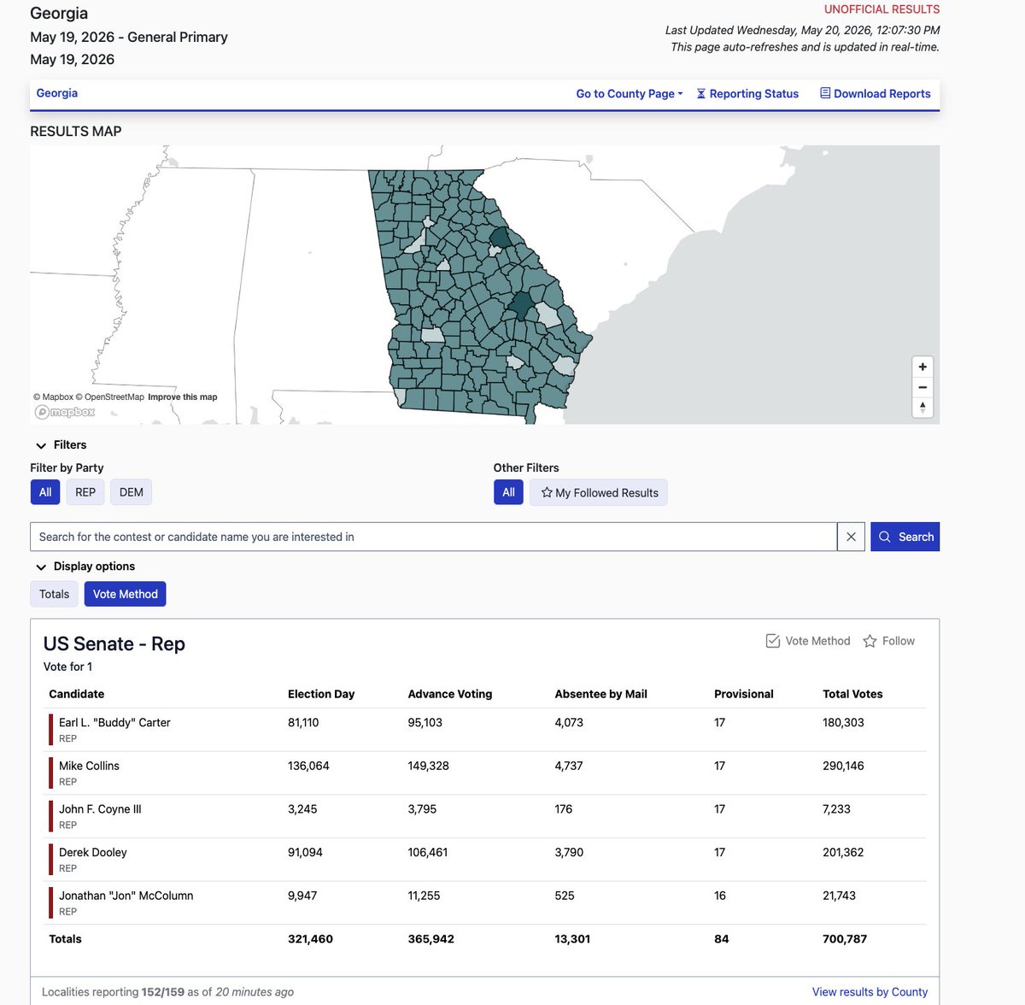Screen dimensions: 1025x1005
Task: Click Derek Dooley total votes 201,362
Action: click(843, 852)
